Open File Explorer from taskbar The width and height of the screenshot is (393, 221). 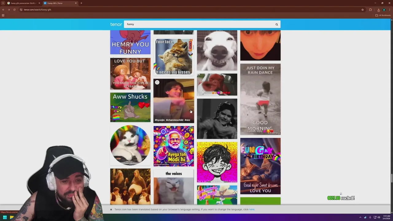[12, 217]
